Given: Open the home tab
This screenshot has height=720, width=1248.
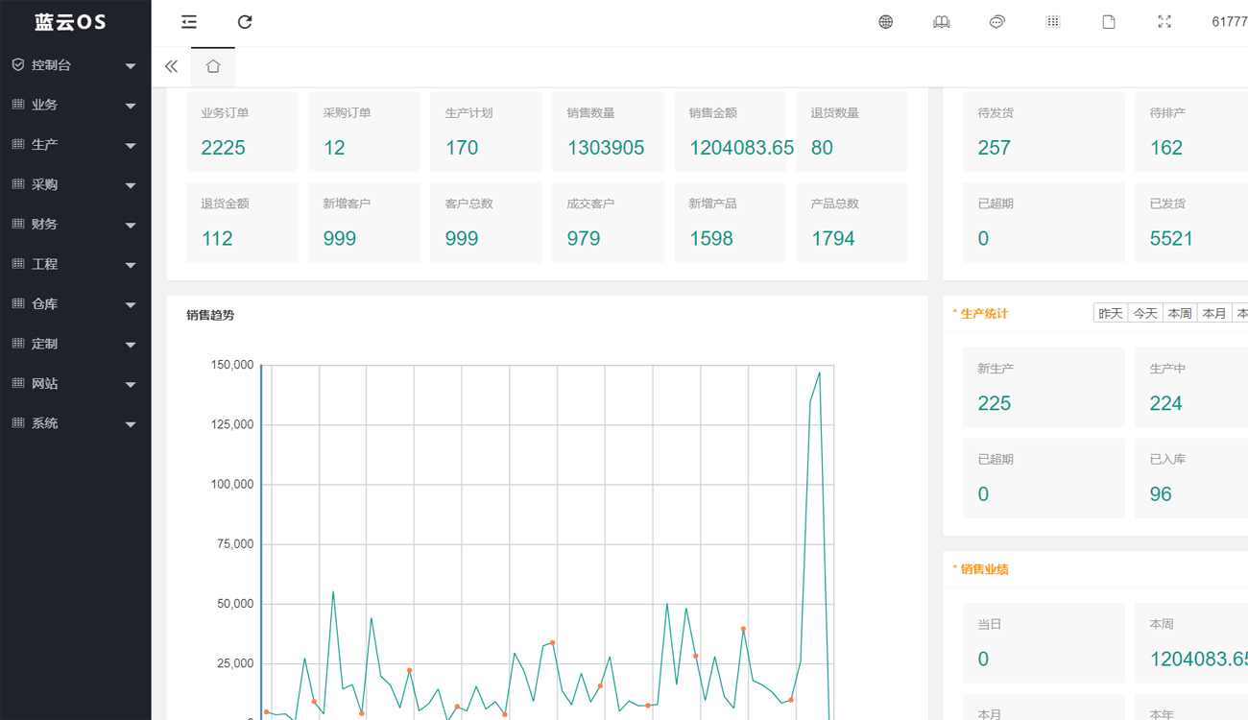Looking at the screenshot, I should click(x=213, y=66).
